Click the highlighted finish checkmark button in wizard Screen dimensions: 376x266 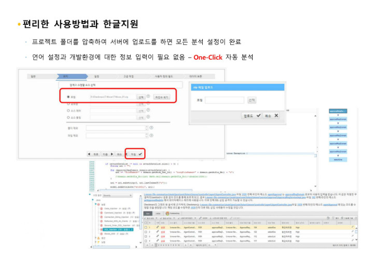click(x=135, y=154)
